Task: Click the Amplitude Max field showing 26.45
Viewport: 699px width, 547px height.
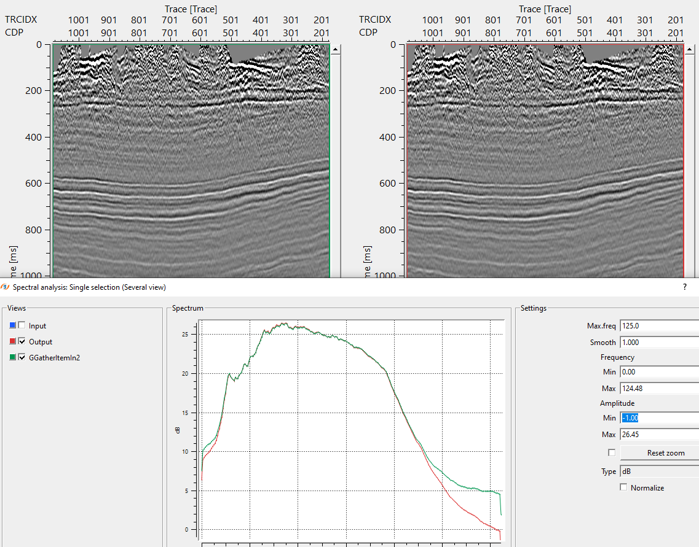Action: pos(659,435)
